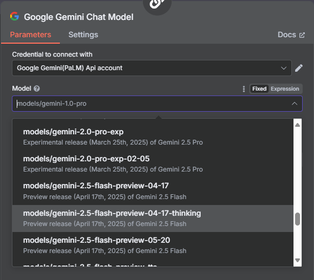Expand the credential account dropdown

[283, 68]
